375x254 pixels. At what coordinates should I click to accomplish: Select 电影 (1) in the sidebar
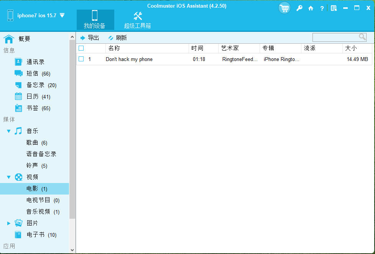[x=35, y=189]
